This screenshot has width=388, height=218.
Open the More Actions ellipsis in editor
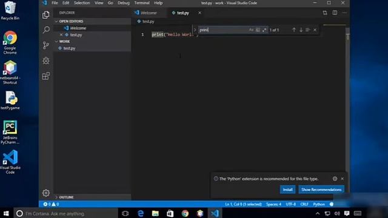(x=344, y=13)
